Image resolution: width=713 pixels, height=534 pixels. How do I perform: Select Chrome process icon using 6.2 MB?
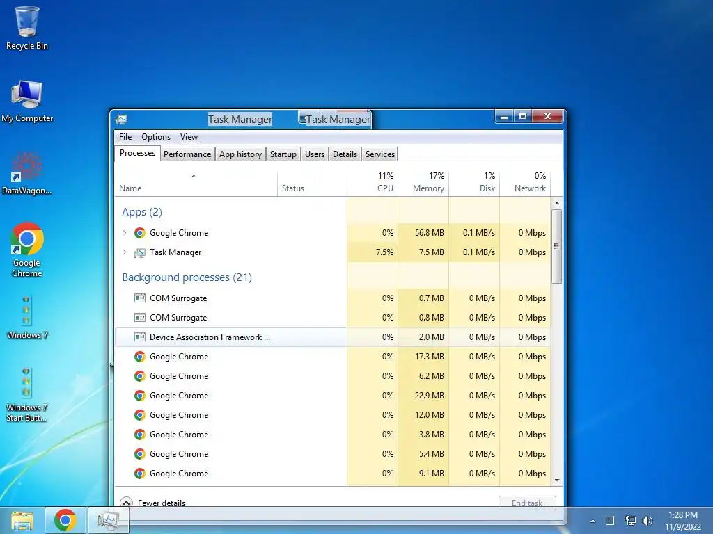[x=139, y=376]
